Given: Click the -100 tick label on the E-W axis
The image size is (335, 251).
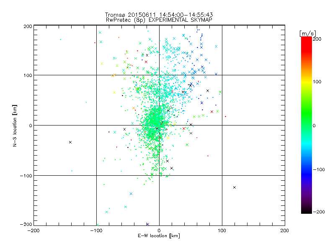Looking at the screenshot, I should point(96,231).
